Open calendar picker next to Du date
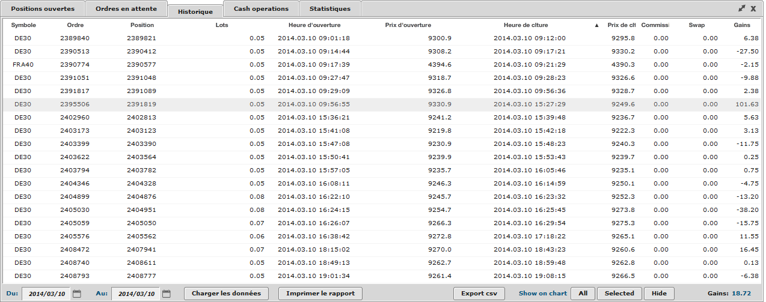 [x=77, y=294]
